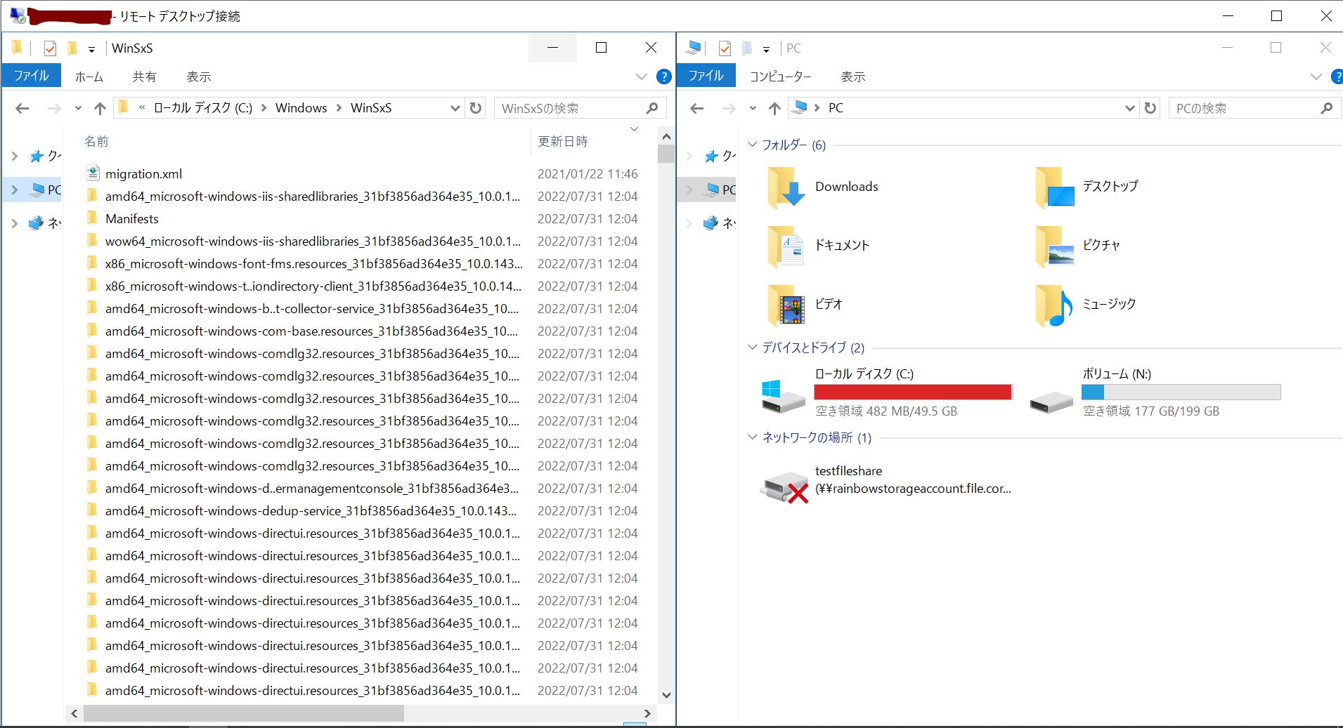Click properties checkmark icon in PC title bar
The height and width of the screenshot is (728, 1343).
(725, 48)
